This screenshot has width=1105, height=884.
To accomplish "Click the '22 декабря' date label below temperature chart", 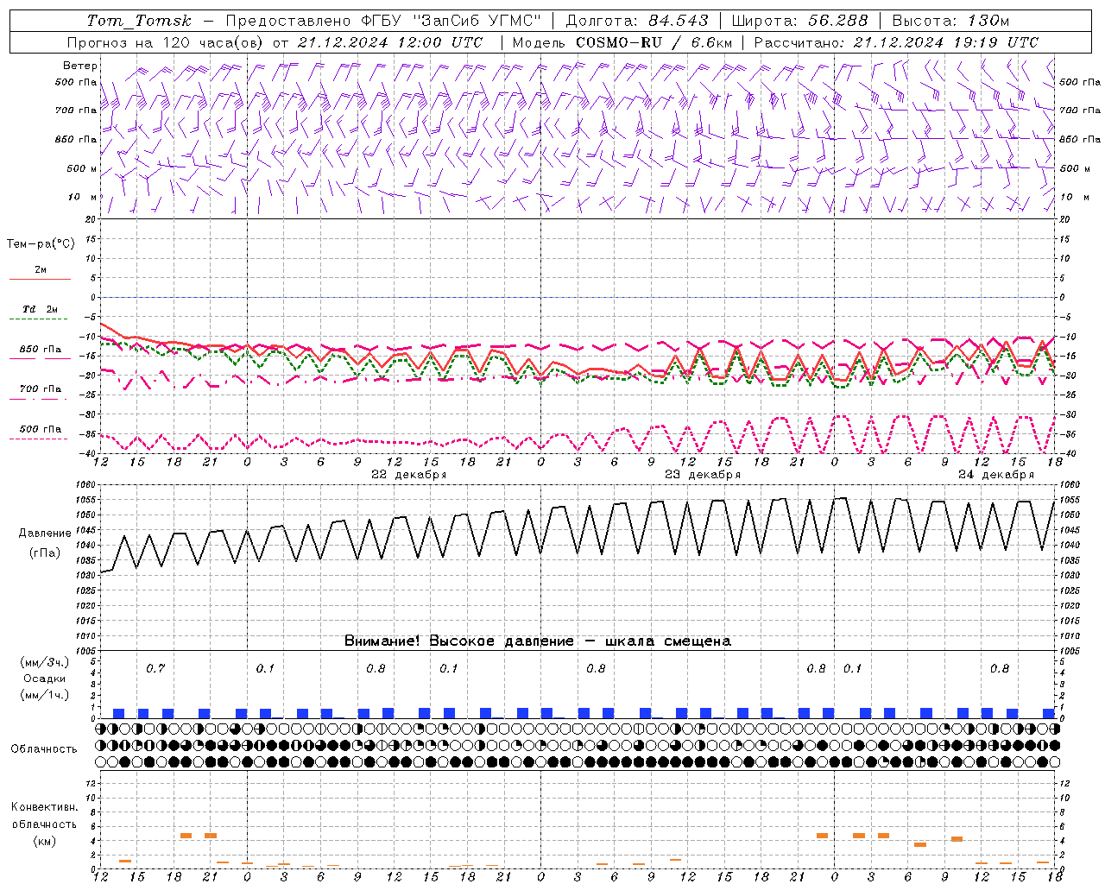I will click(408, 475).
